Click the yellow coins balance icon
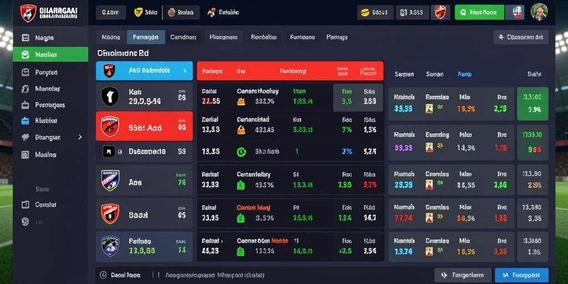The width and height of the screenshot is (568, 284). point(365,13)
